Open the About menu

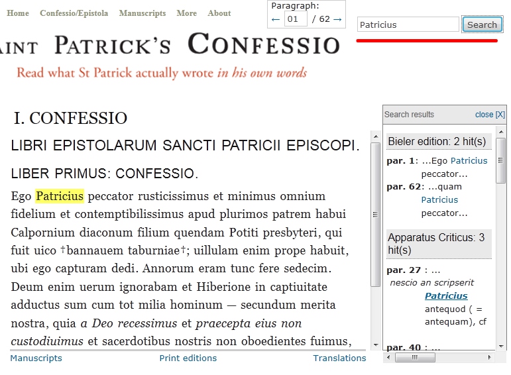pyautogui.click(x=219, y=13)
